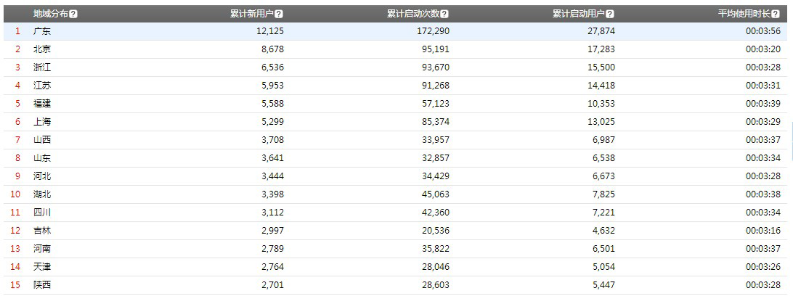This screenshot has width=793, height=296.
Task: Click 广东's 172,290 launch count cell
Action: point(434,31)
